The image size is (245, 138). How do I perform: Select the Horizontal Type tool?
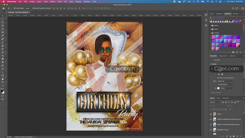[x=3, y=69]
